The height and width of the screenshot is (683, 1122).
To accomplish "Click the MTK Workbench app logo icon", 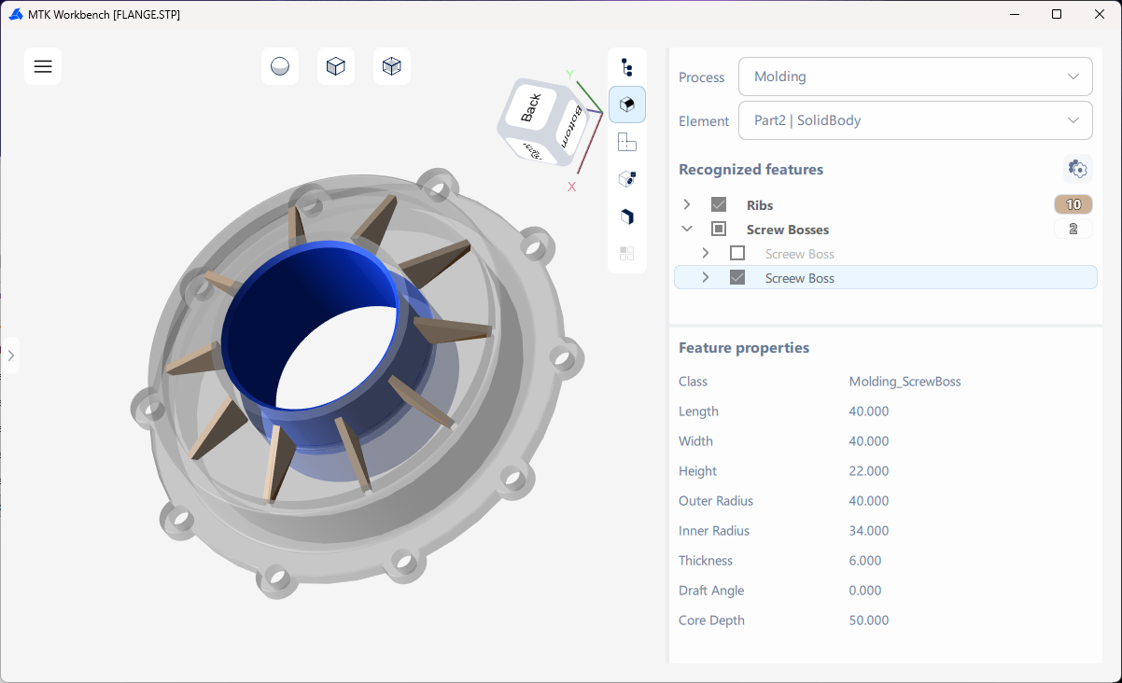I will click(16, 14).
